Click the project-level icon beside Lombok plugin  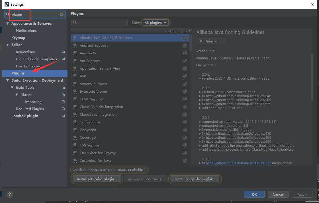pyautogui.click(x=63, y=116)
